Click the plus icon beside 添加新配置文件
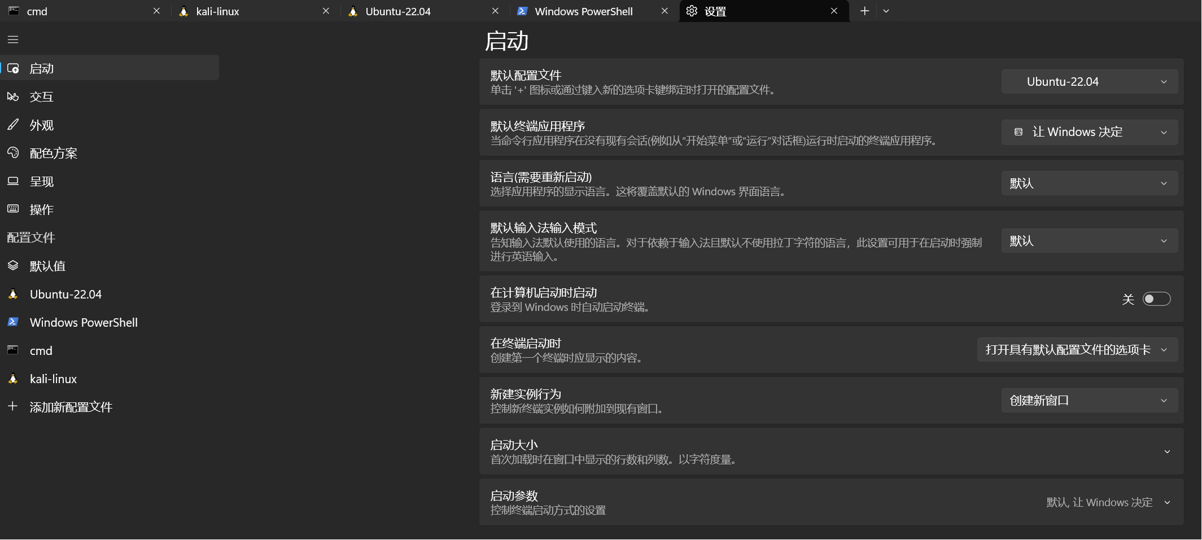The height and width of the screenshot is (540, 1202). tap(13, 406)
